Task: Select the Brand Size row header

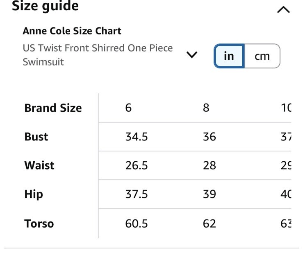Action: (53, 108)
